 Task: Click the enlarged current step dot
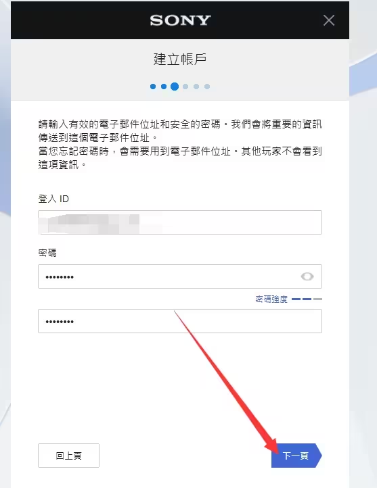tap(175, 87)
